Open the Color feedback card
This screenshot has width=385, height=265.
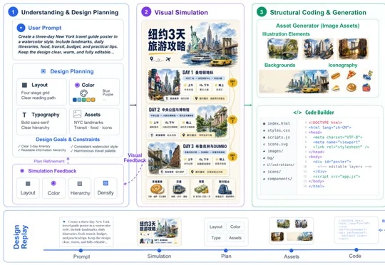[x=53, y=188]
